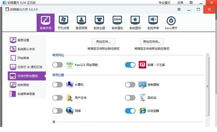The image size is (217, 132).
Task: Maximize the 软媒美化大师 window
Action: 198,9
